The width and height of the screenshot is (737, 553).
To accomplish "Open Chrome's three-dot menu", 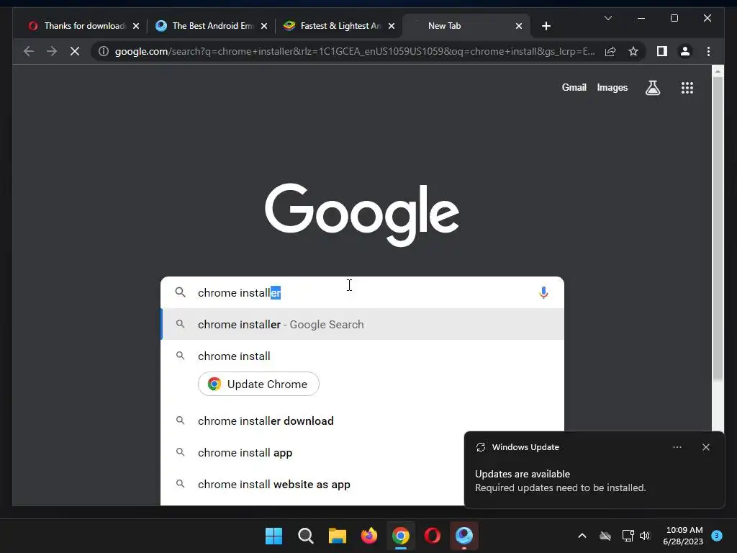I will tap(708, 51).
